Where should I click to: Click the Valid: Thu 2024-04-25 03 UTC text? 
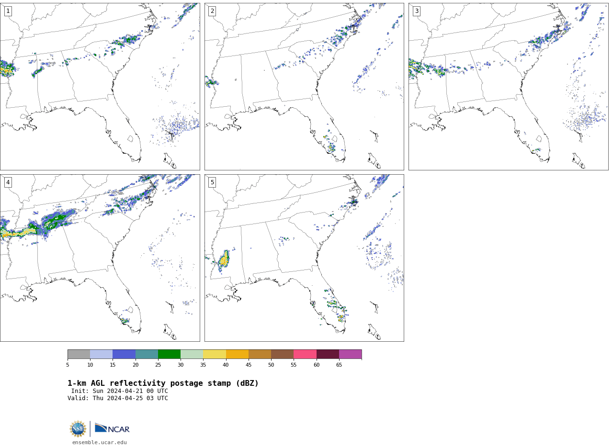118,398
